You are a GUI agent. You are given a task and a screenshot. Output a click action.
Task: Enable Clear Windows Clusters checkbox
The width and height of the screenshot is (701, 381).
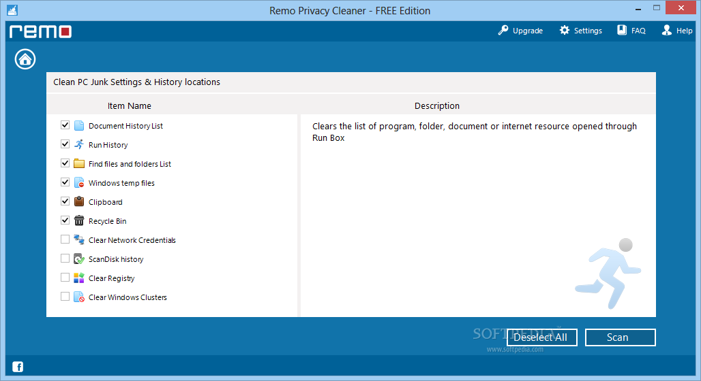click(x=65, y=296)
